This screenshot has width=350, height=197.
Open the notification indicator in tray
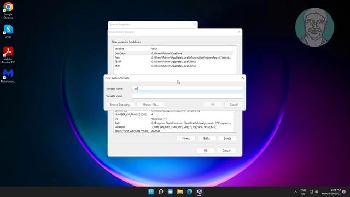click(344, 192)
